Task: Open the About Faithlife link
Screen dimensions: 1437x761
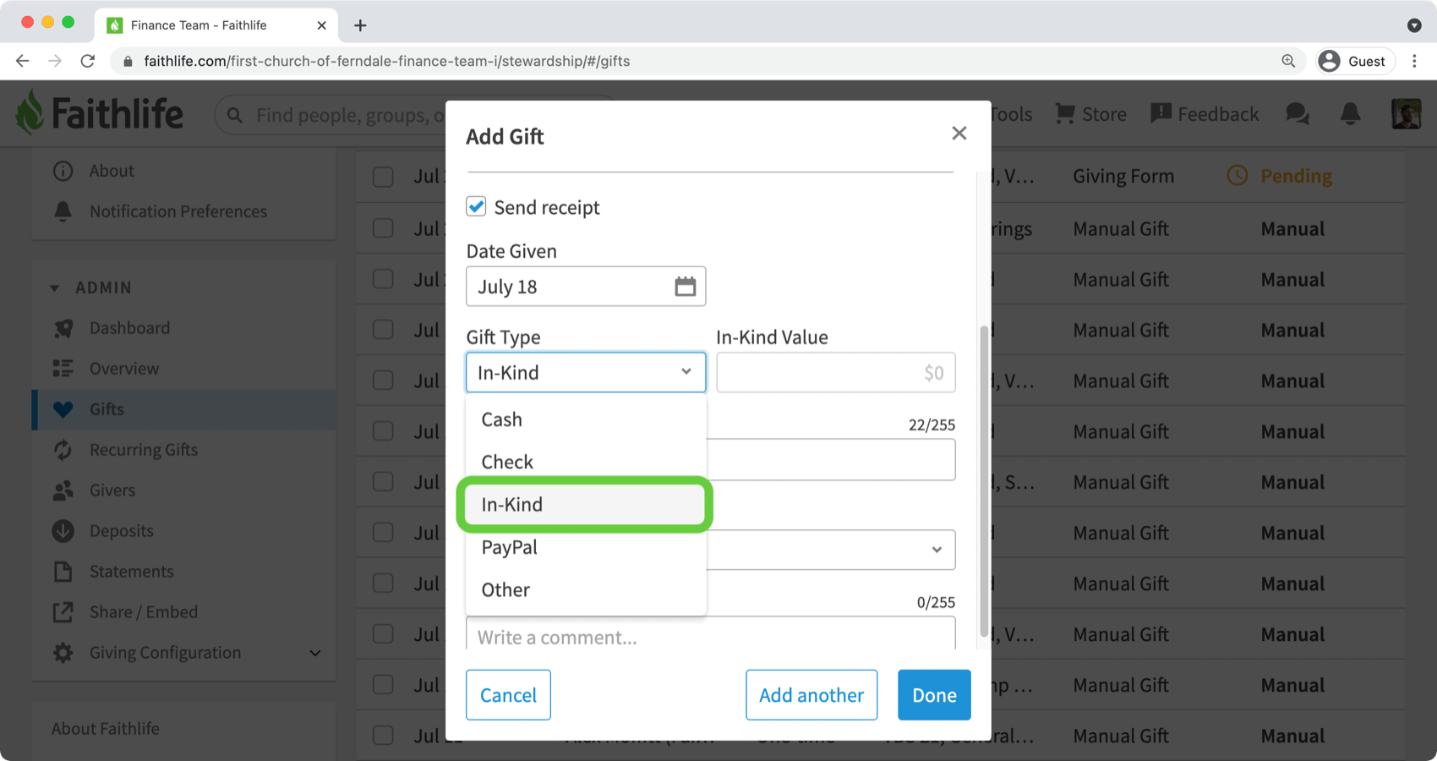Action: coord(106,729)
